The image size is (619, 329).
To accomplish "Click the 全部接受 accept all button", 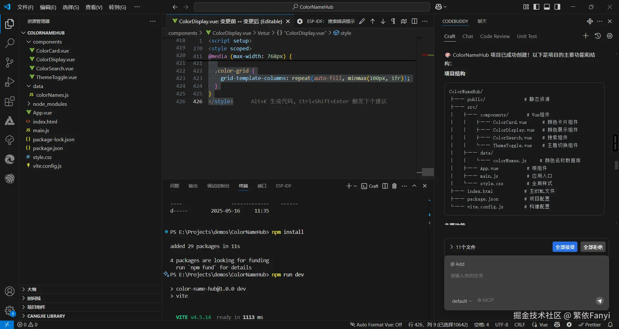I will 565,247.
